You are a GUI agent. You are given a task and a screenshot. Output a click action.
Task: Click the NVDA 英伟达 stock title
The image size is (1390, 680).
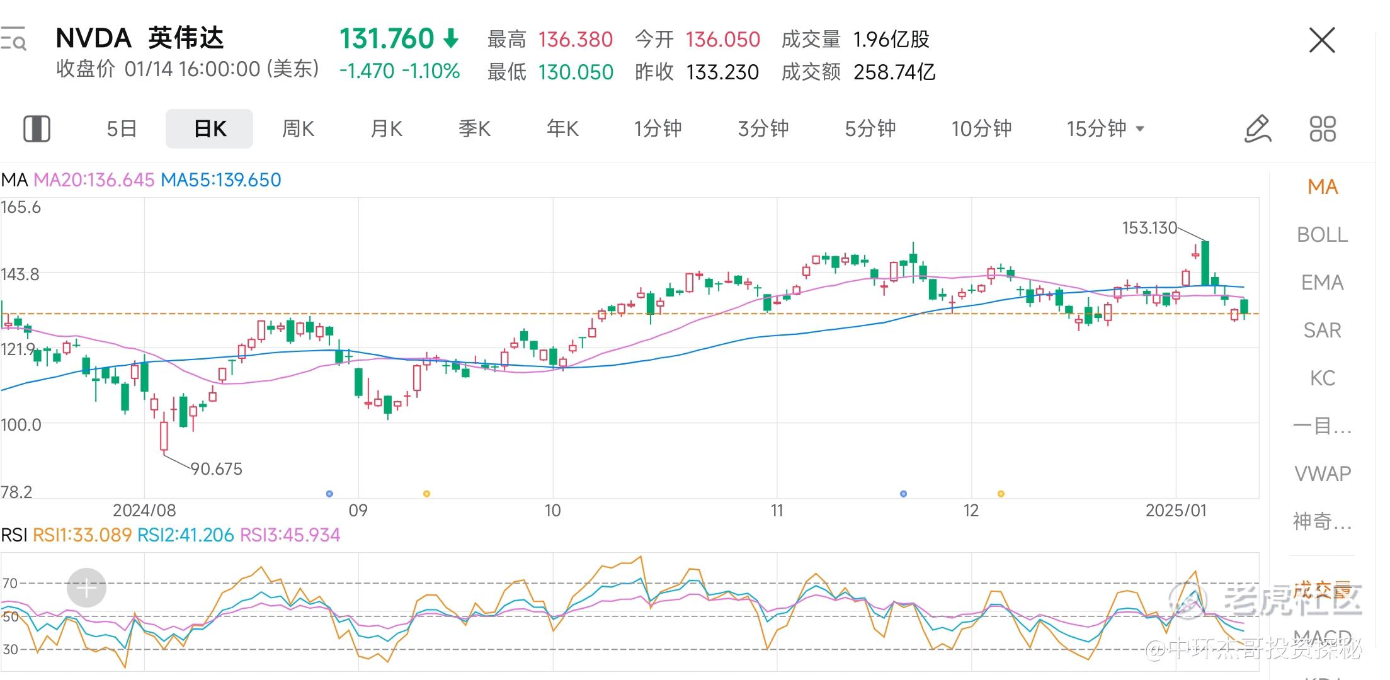pos(140,38)
